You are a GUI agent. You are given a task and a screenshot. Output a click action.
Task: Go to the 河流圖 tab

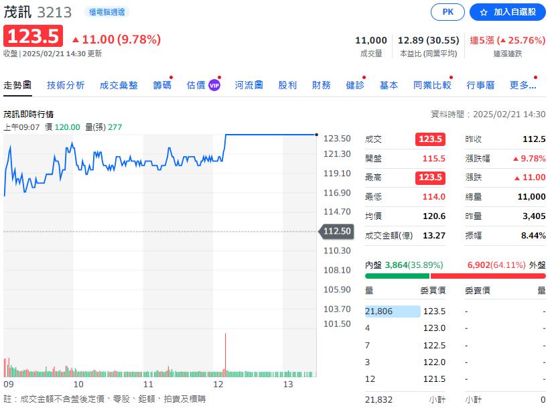[249, 85]
